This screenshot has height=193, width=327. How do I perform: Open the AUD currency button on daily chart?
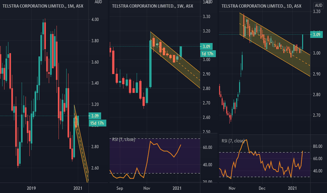click(319, 5)
